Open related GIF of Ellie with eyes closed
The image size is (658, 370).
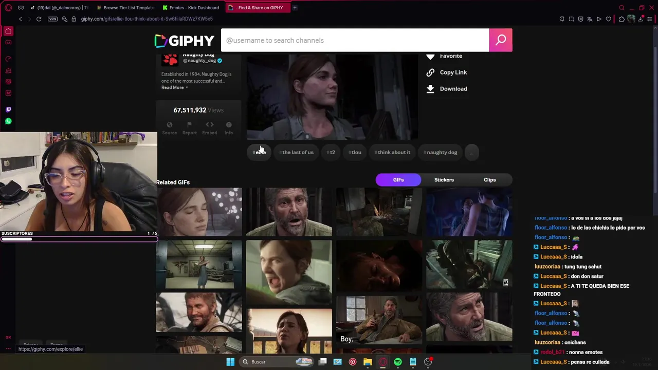(199, 212)
